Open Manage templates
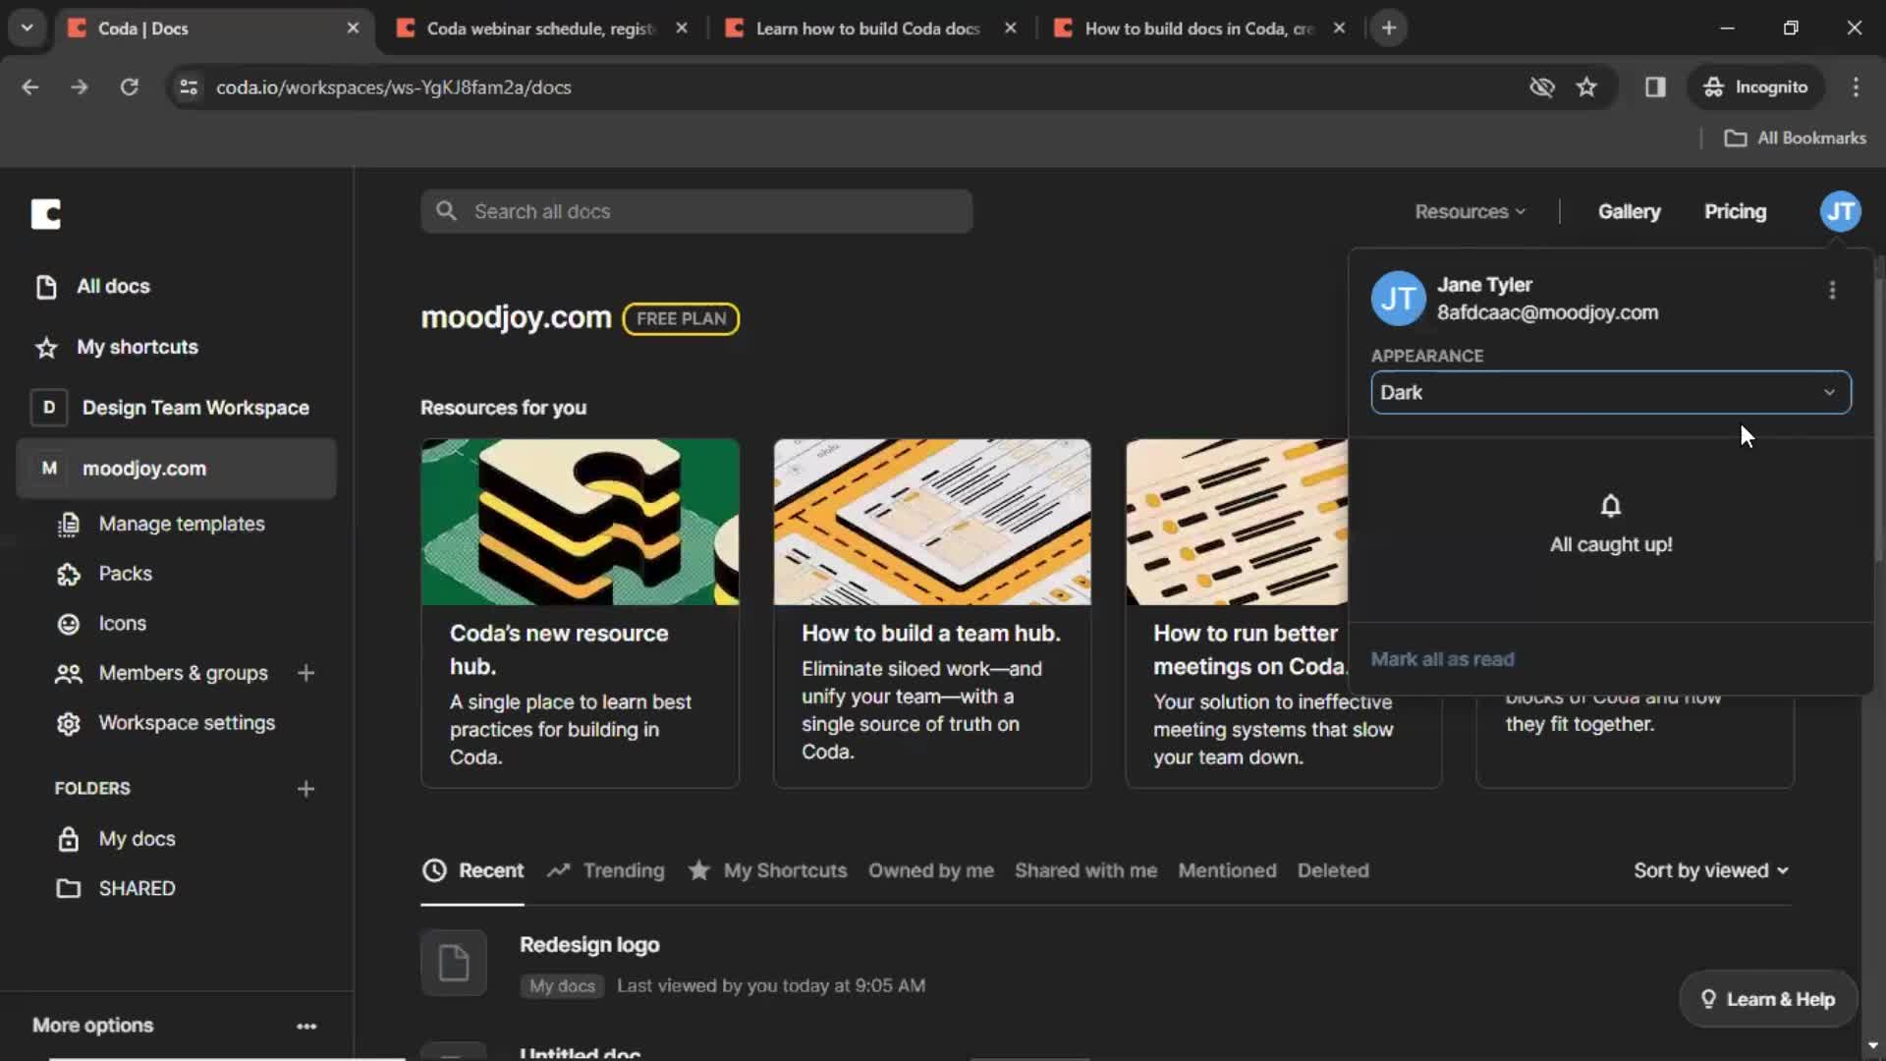The width and height of the screenshot is (1886, 1061). pos(182,524)
